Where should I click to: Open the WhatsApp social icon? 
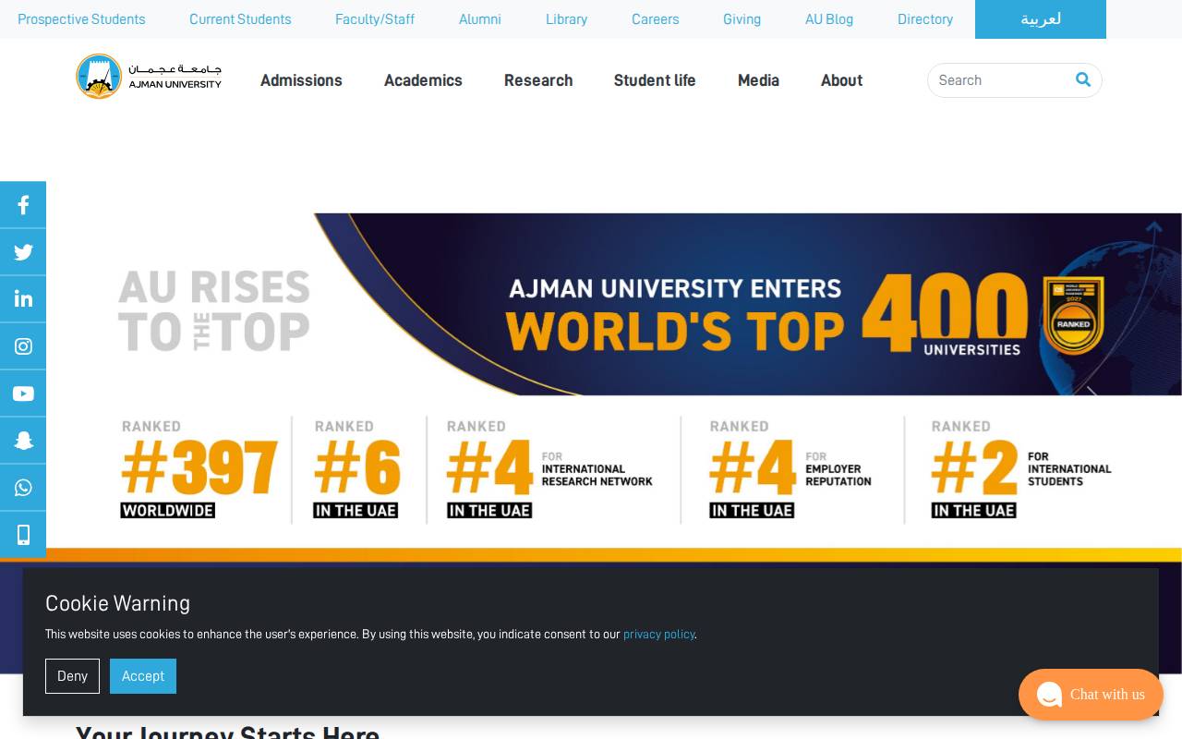pyautogui.click(x=23, y=488)
